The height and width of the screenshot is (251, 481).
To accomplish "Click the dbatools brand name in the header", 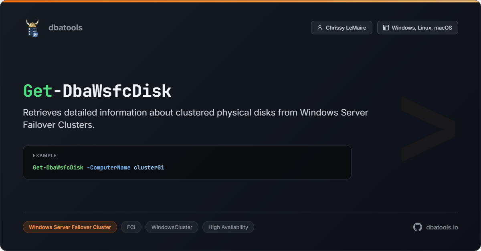I will coord(65,28).
